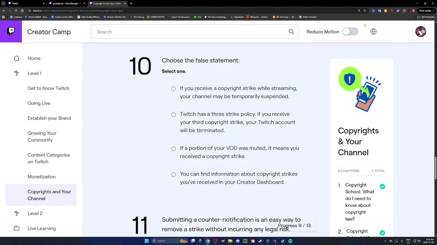Open the browser extensions puzzle icon

(x=404, y=11)
